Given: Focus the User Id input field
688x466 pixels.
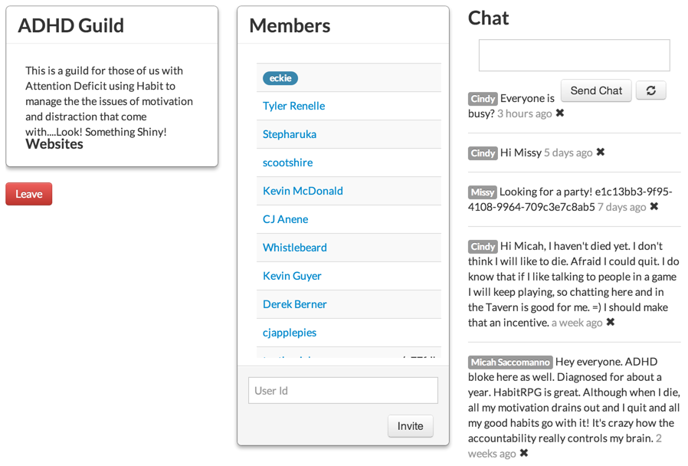Looking at the screenshot, I should (x=343, y=391).
